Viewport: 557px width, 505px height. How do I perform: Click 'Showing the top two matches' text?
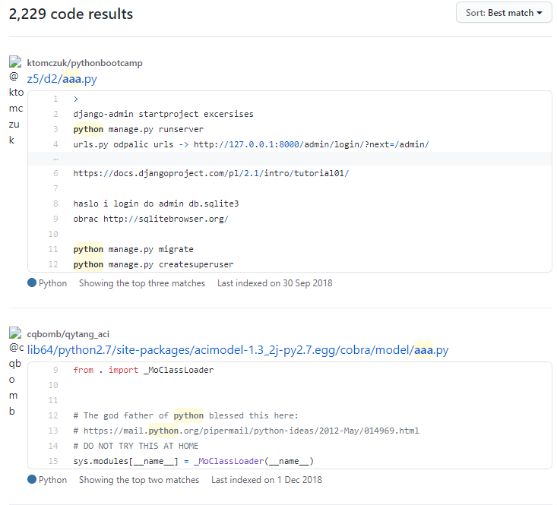pos(139,480)
